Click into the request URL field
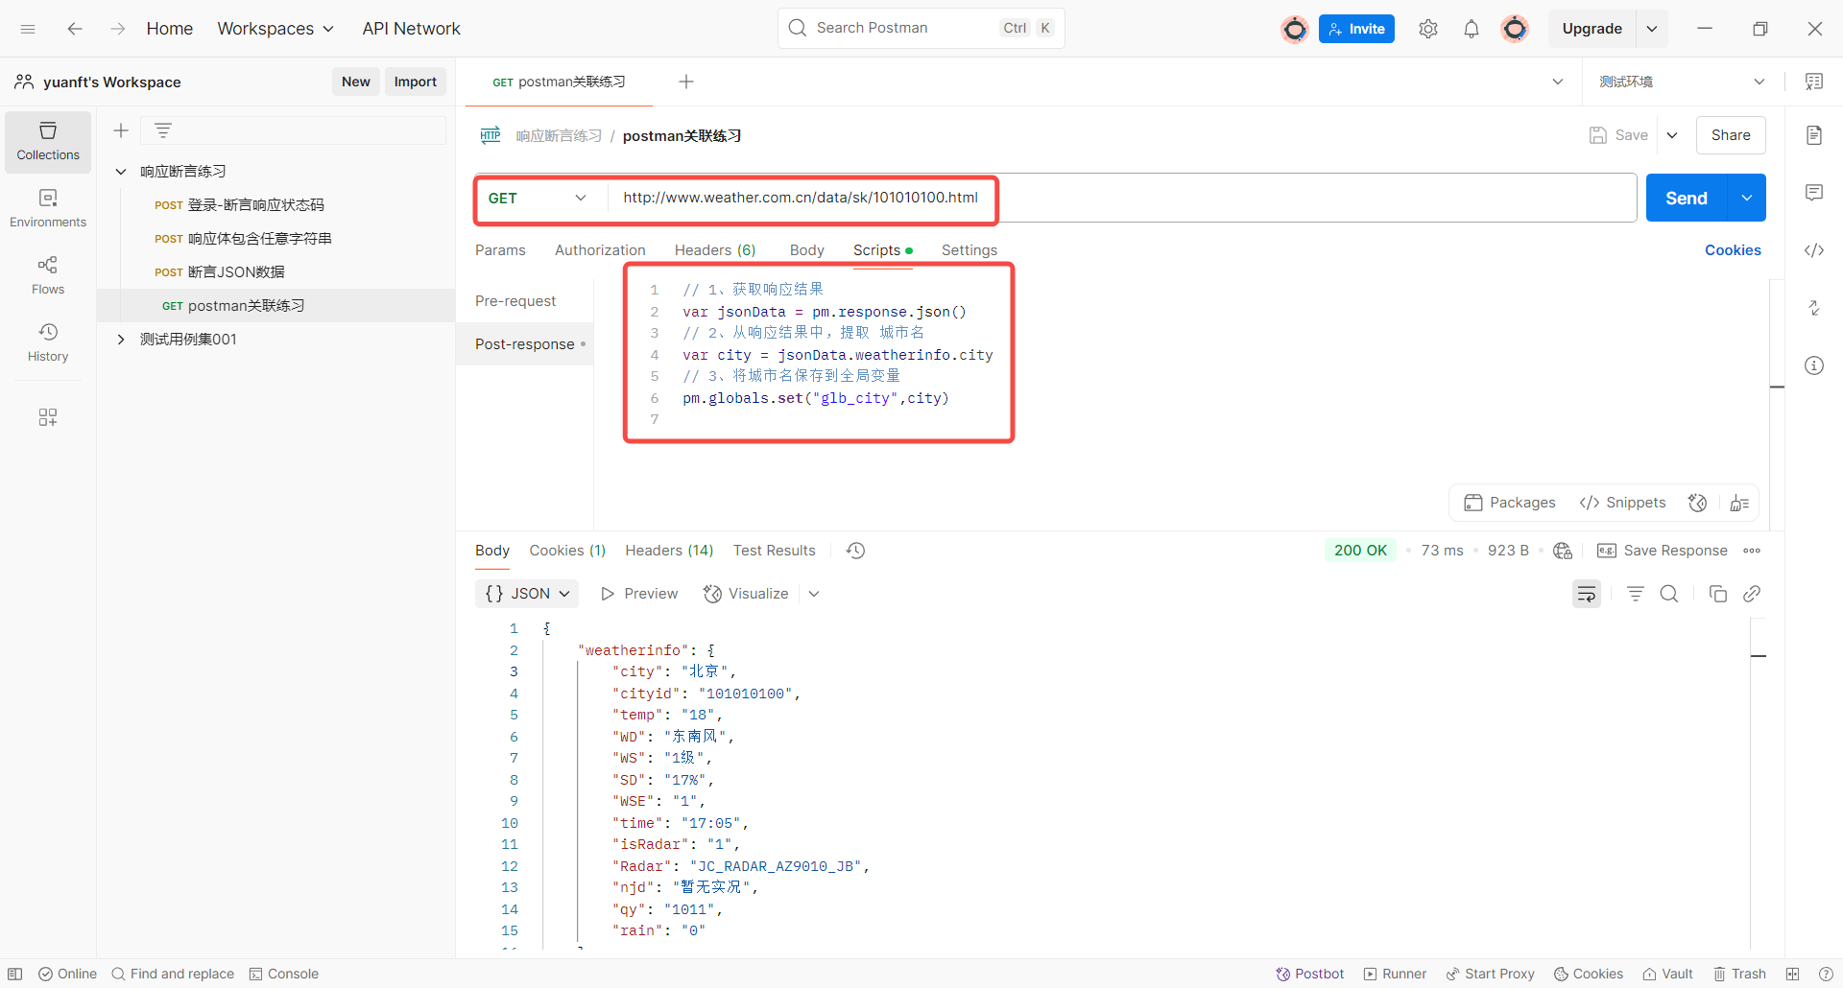The height and width of the screenshot is (988, 1843). 1121,198
